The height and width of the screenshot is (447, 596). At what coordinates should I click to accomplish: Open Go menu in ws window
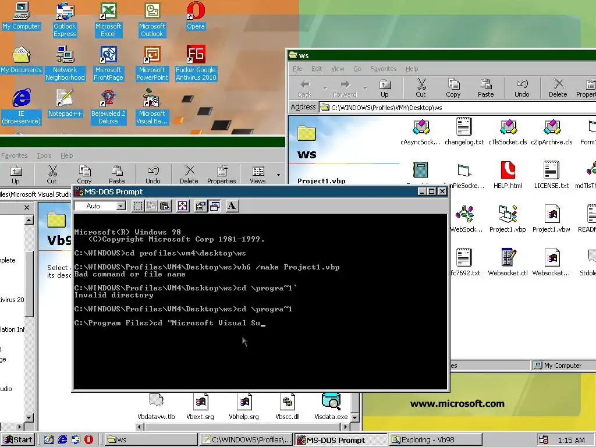[x=357, y=69]
